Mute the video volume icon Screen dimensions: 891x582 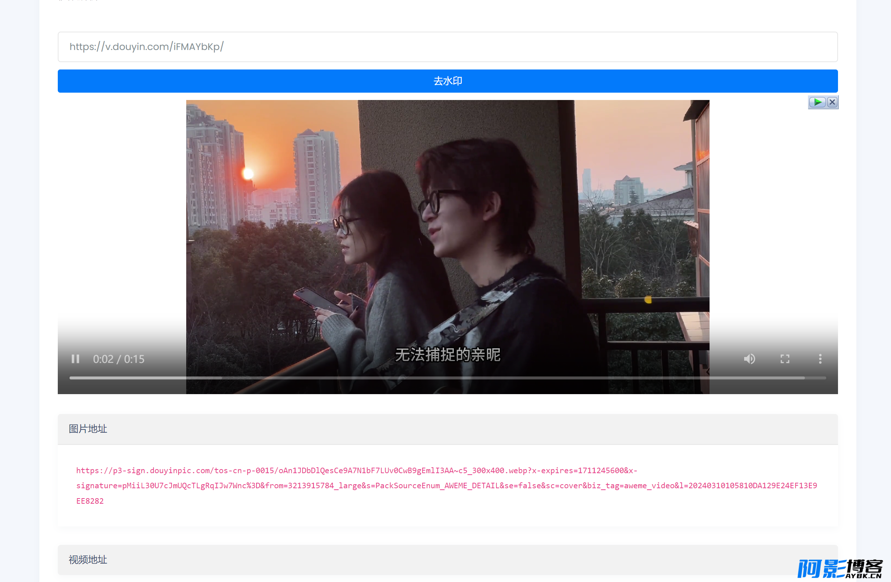749,359
